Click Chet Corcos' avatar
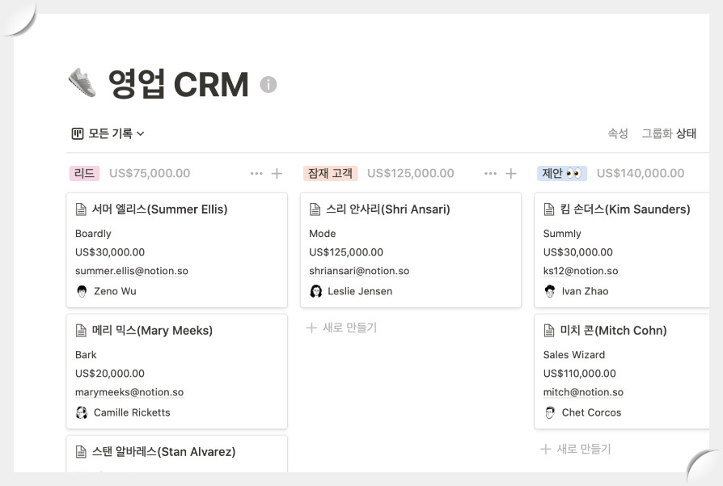The image size is (723, 486). pos(550,412)
